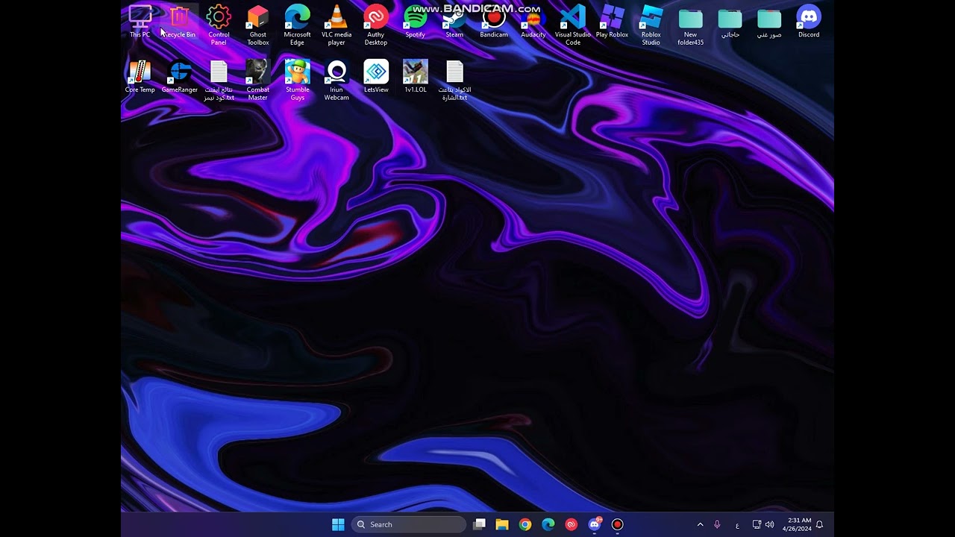Select the Visual Studio Code shortcut
Viewport: 955px width, 537px height.
point(573,25)
